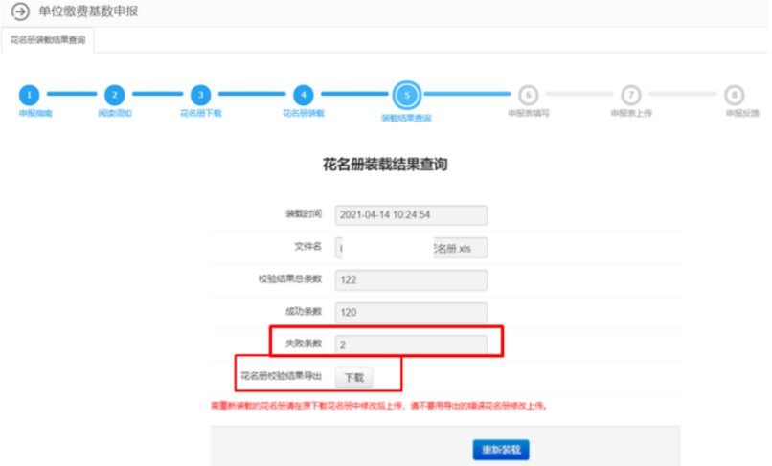Click the 单位缴费基数申报 page title
772x466 pixels.
(x=89, y=11)
